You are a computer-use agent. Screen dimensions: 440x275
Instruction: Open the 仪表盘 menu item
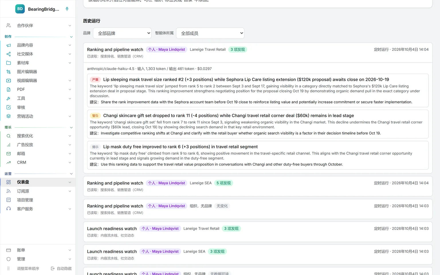[38, 182]
